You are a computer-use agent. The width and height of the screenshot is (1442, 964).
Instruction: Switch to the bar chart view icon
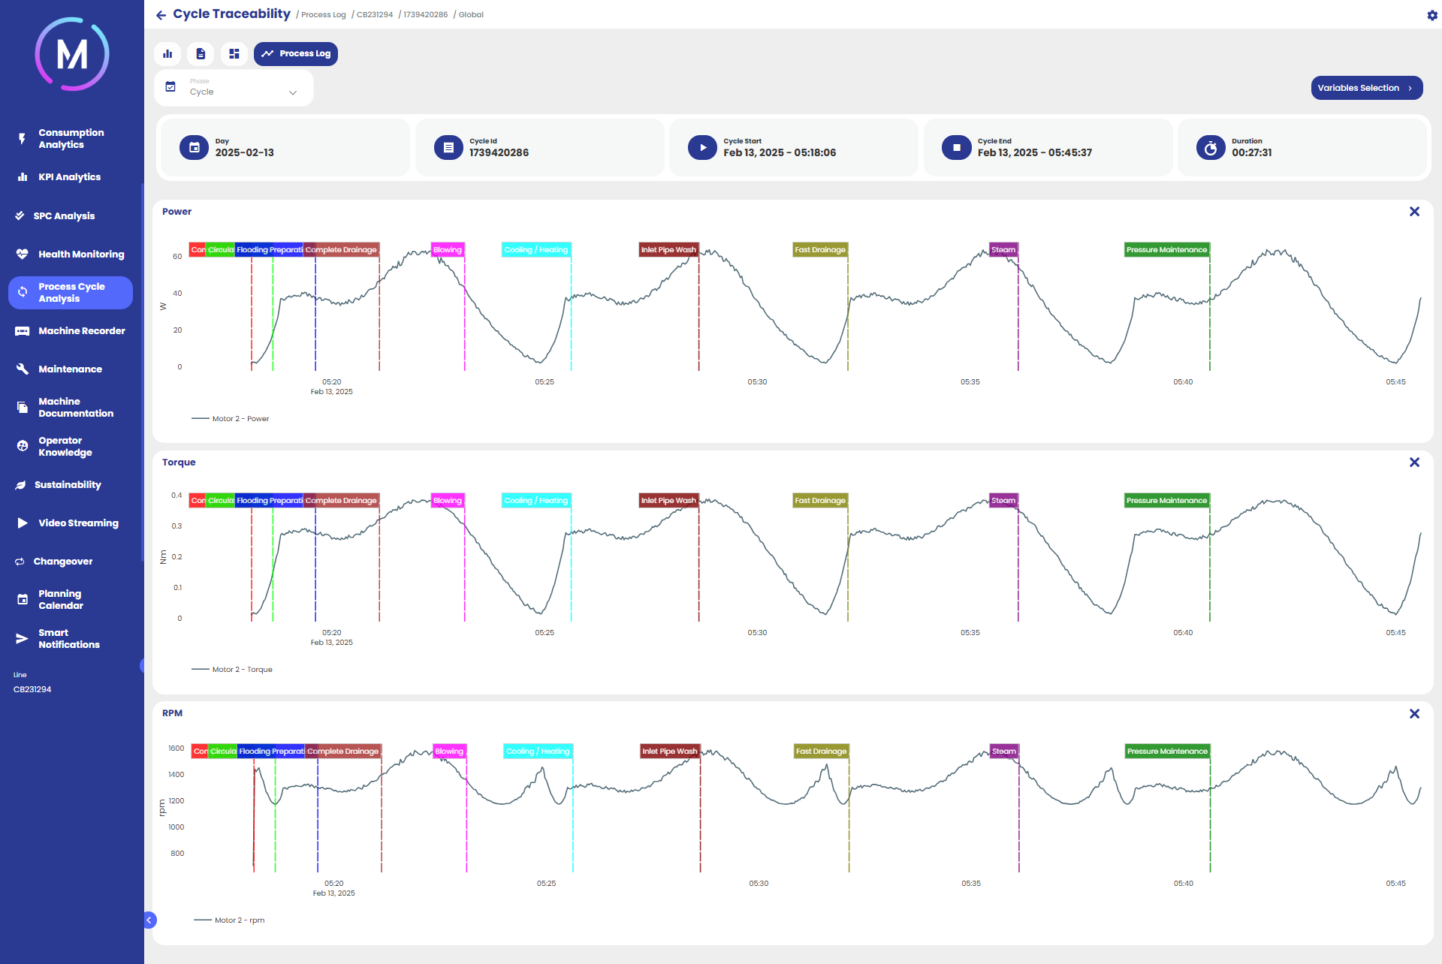(167, 54)
